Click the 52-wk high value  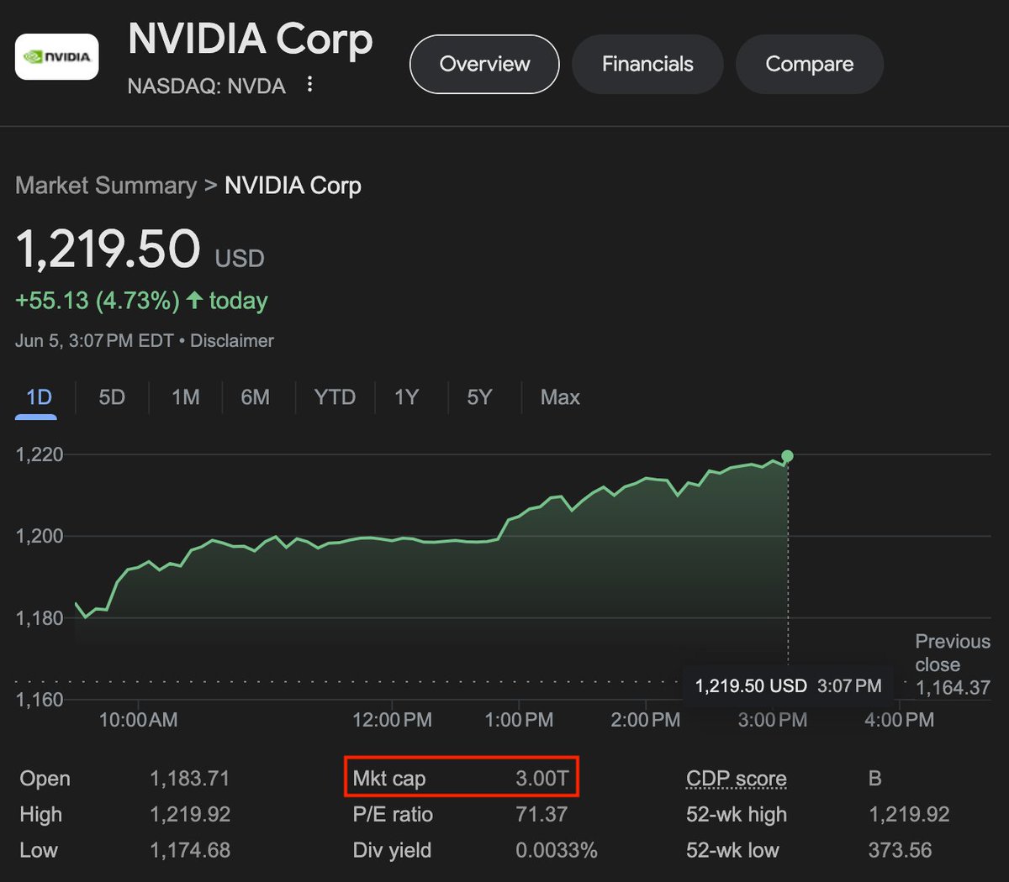909,815
